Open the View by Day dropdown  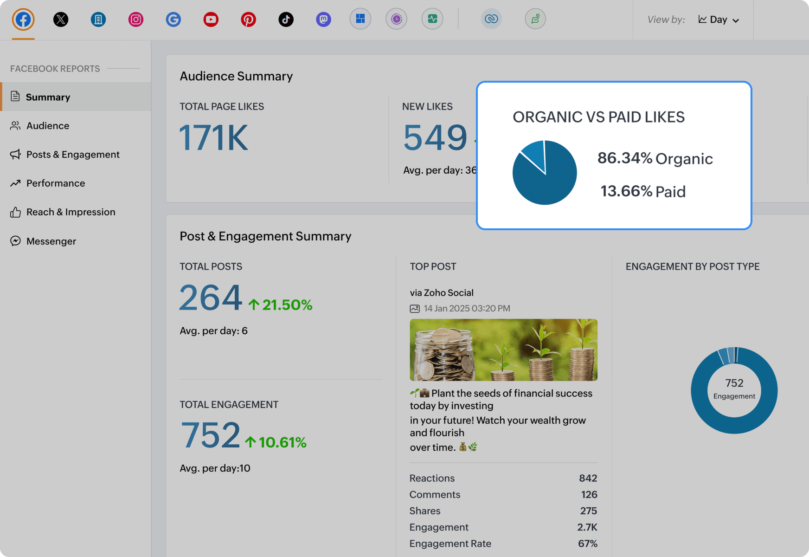[x=719, y=20]
